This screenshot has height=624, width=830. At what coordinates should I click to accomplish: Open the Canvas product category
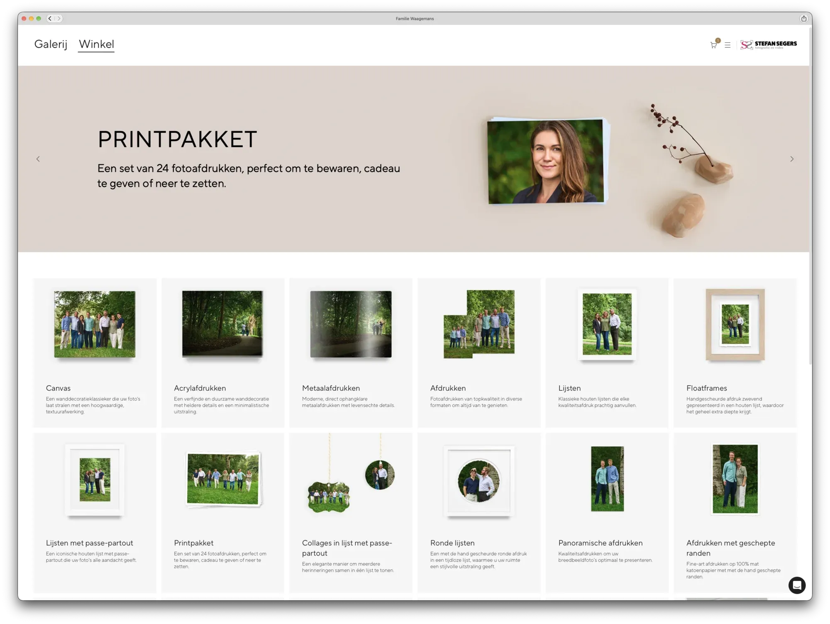click(x=95, y=352)
